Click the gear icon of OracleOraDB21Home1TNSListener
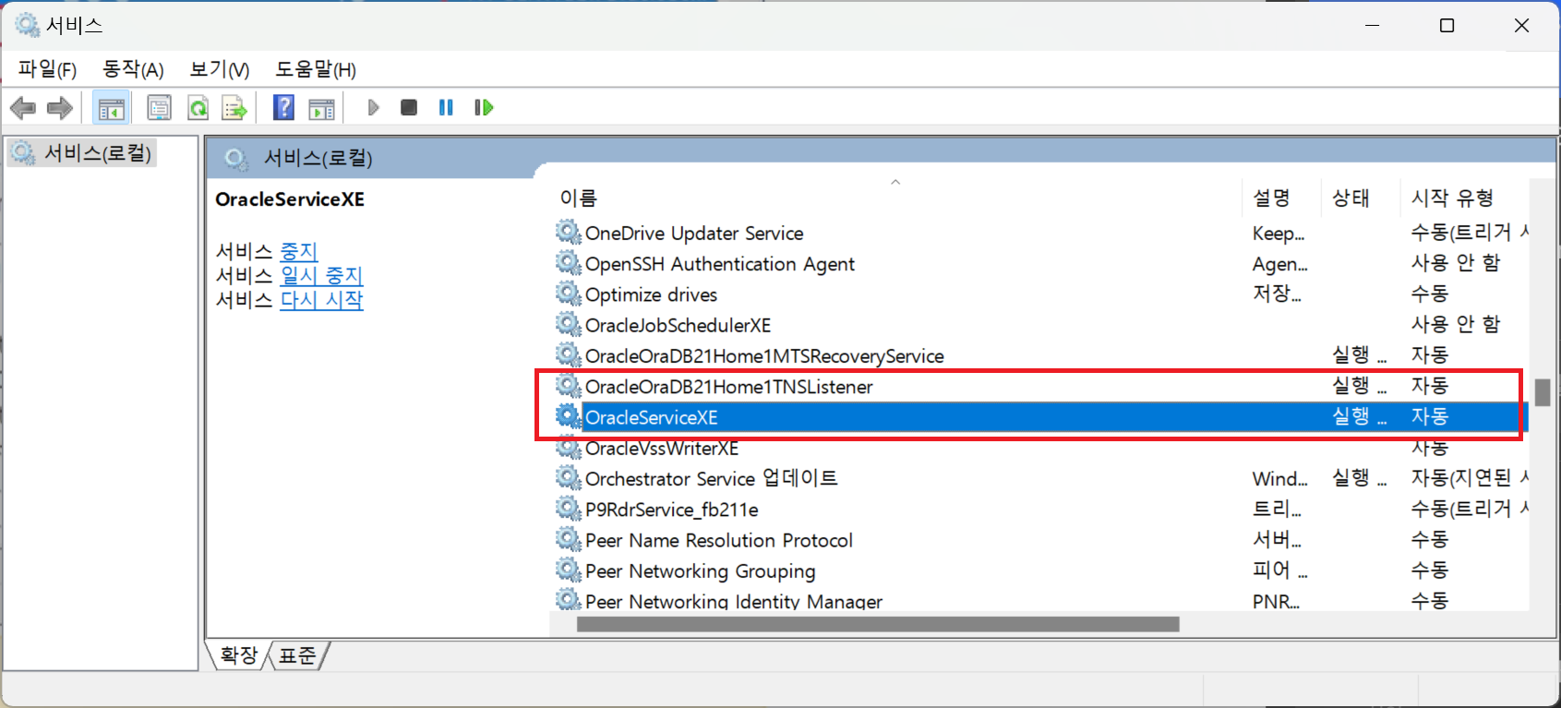This screenshot has width=1561, height=708. (x=568, y=385)
